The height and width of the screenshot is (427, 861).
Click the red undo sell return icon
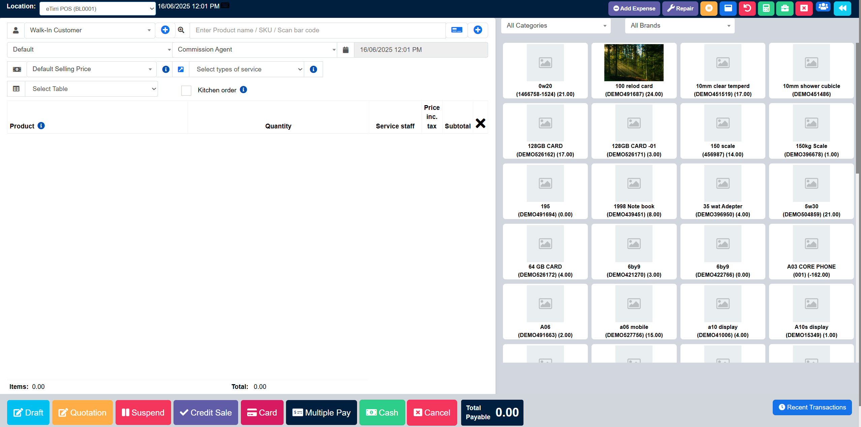point(747,8)
